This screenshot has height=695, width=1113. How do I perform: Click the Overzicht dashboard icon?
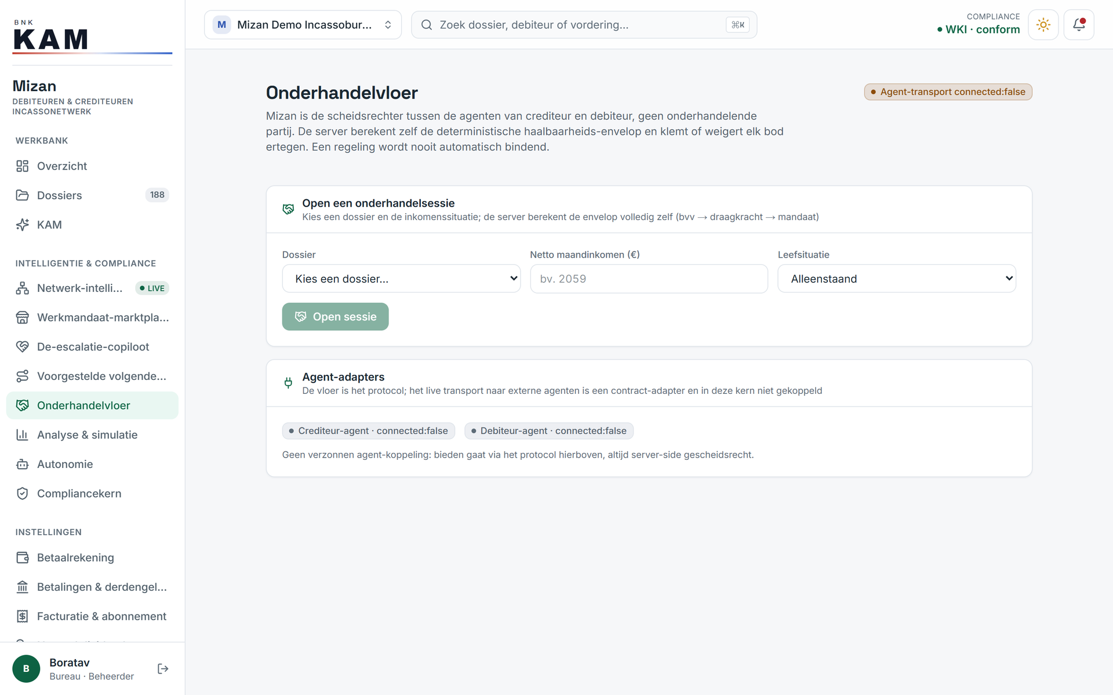(x=22, y=166)
